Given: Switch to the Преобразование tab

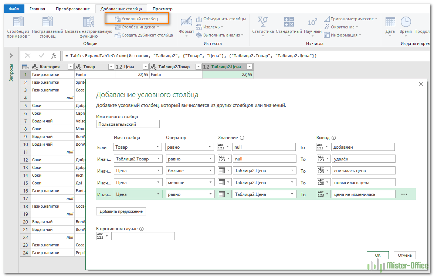Looking at the screenshot, I should pyautogui.click(x=73, y=9).
